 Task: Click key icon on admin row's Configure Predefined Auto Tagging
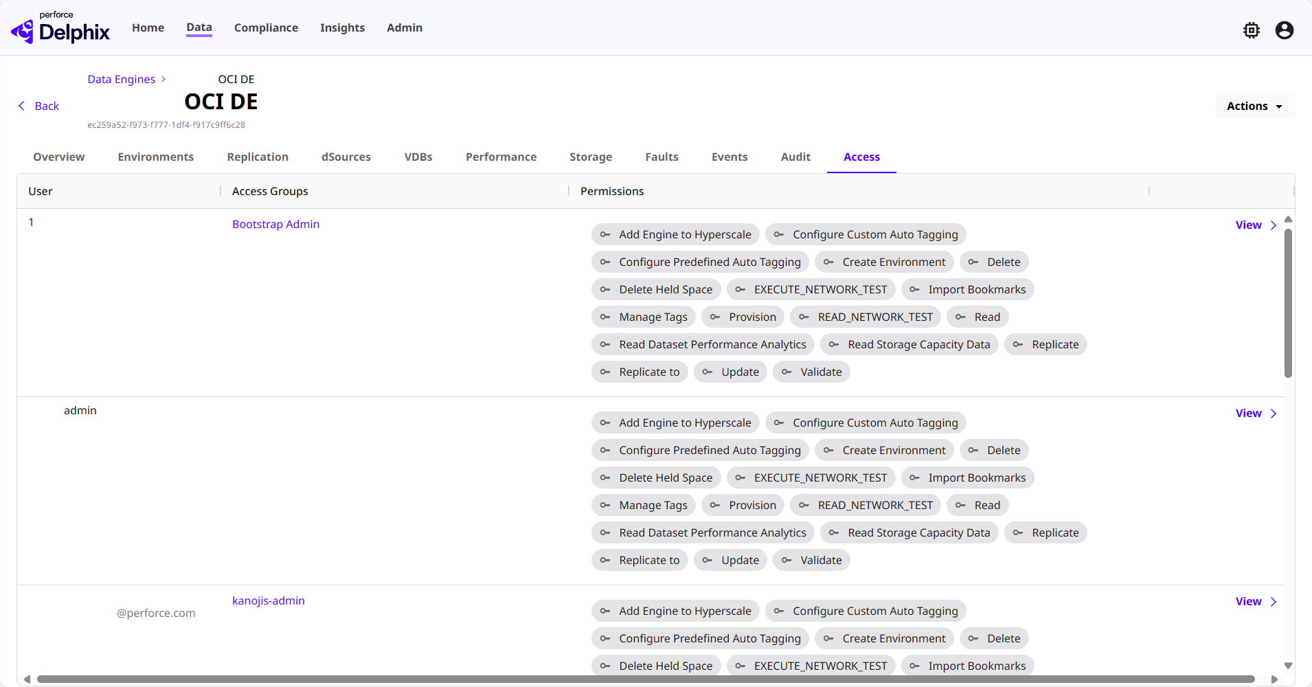[x=605, y=450]
